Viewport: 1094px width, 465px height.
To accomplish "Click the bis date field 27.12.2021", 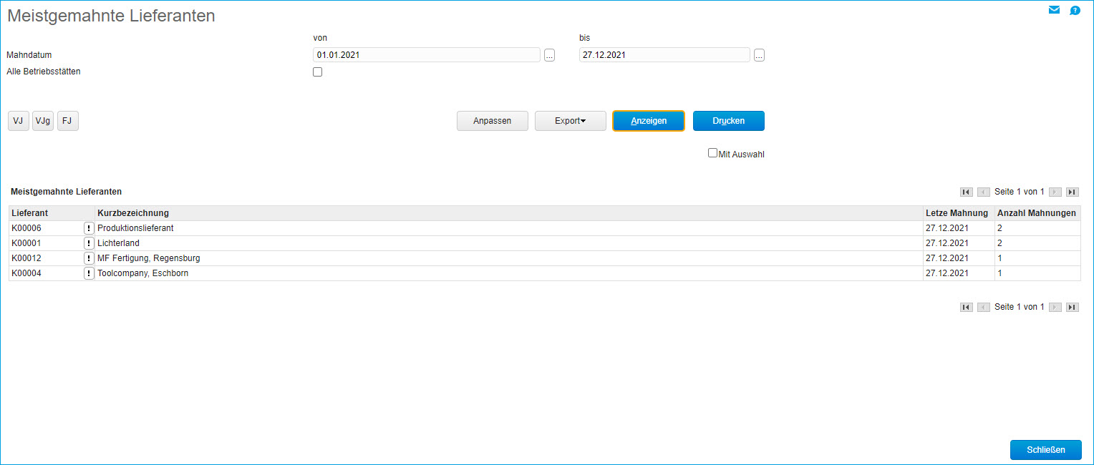I will point(664,55).
